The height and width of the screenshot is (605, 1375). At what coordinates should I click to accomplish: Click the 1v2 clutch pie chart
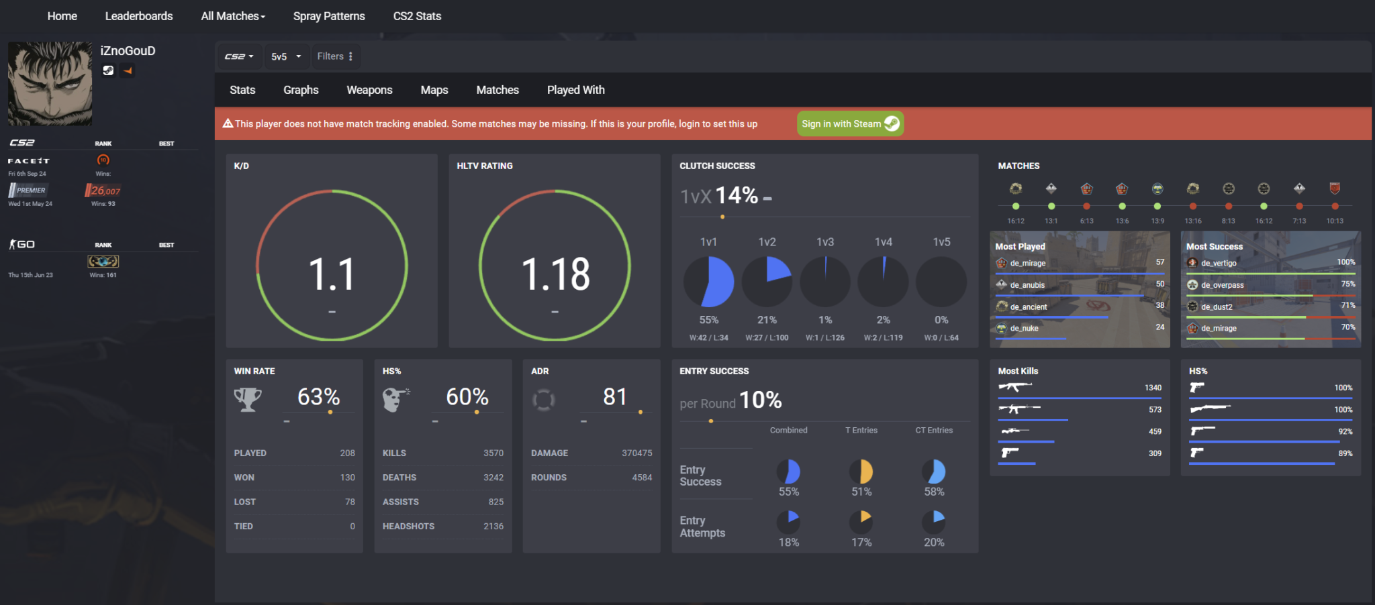767,282
